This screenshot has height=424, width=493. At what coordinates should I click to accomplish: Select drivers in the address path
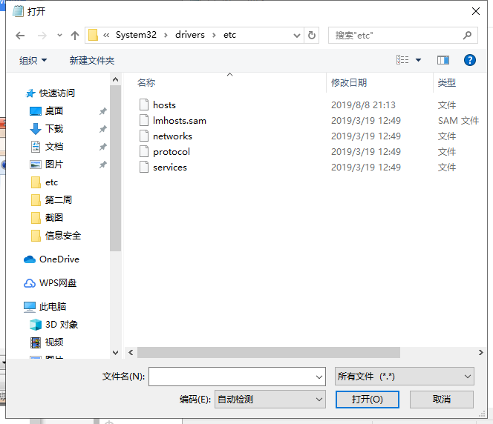[x=190, y=35]
